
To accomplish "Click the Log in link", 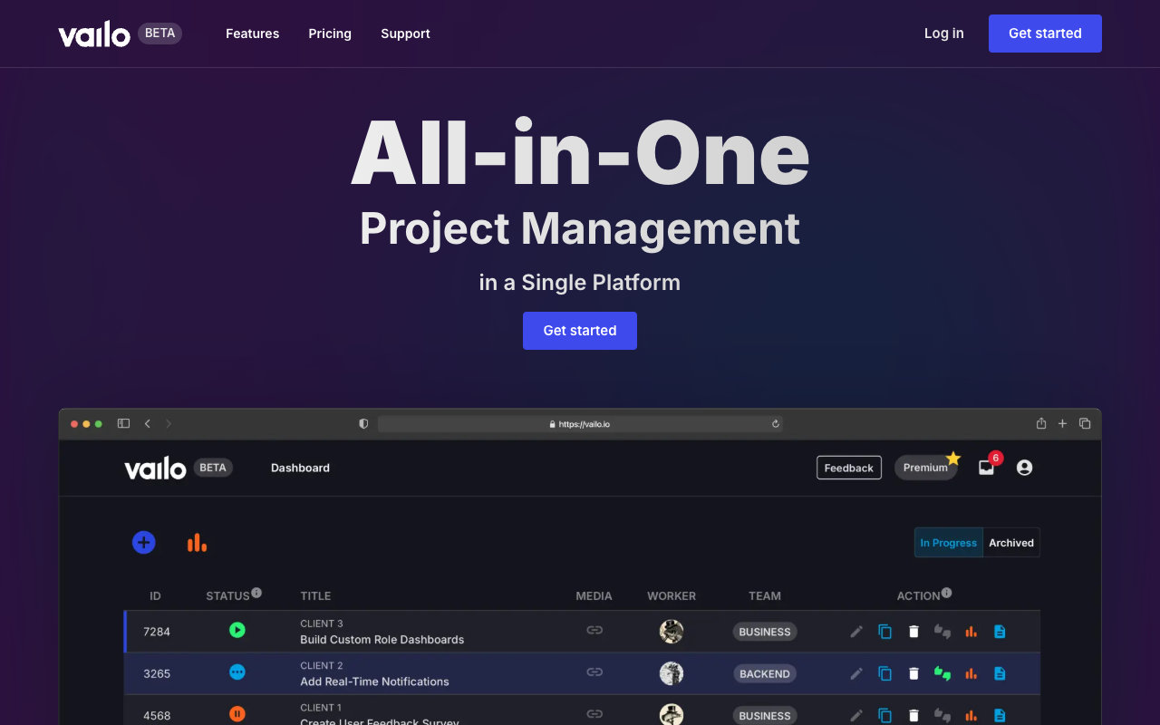I will pyautogui.click(x=943, y=34).
